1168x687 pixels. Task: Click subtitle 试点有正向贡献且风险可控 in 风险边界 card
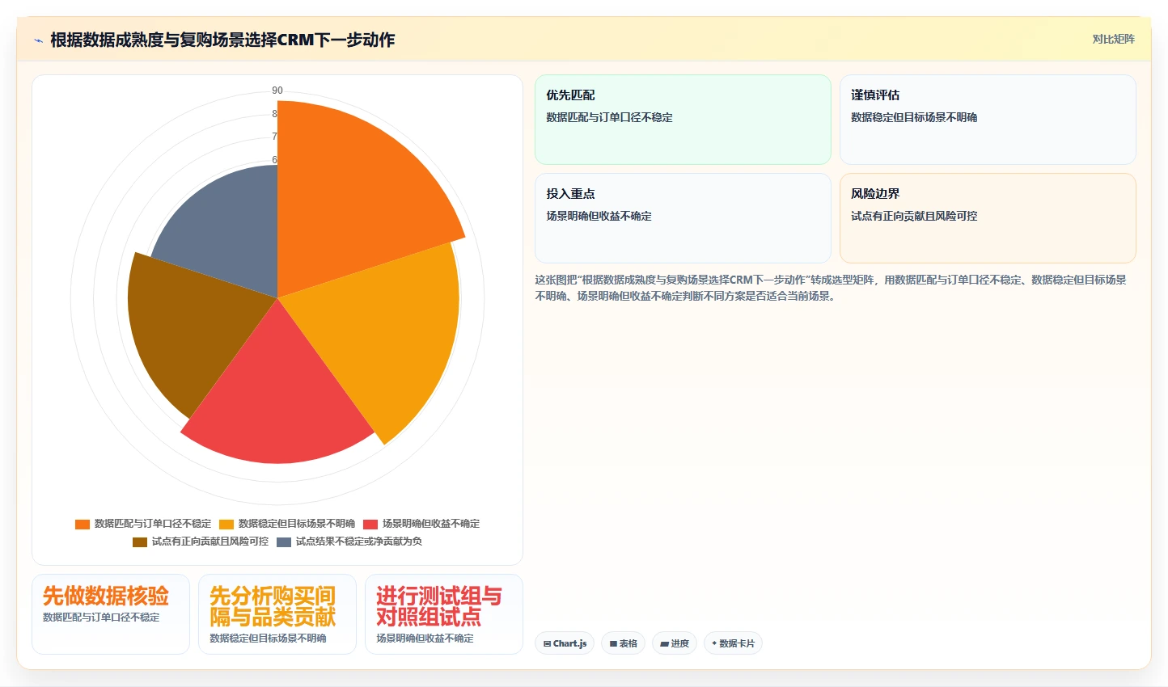coord(914,216)
